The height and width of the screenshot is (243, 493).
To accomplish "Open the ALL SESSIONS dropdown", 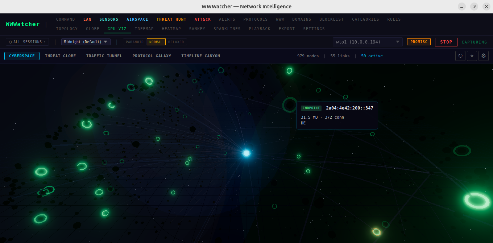I will click(x=27, y=42).
